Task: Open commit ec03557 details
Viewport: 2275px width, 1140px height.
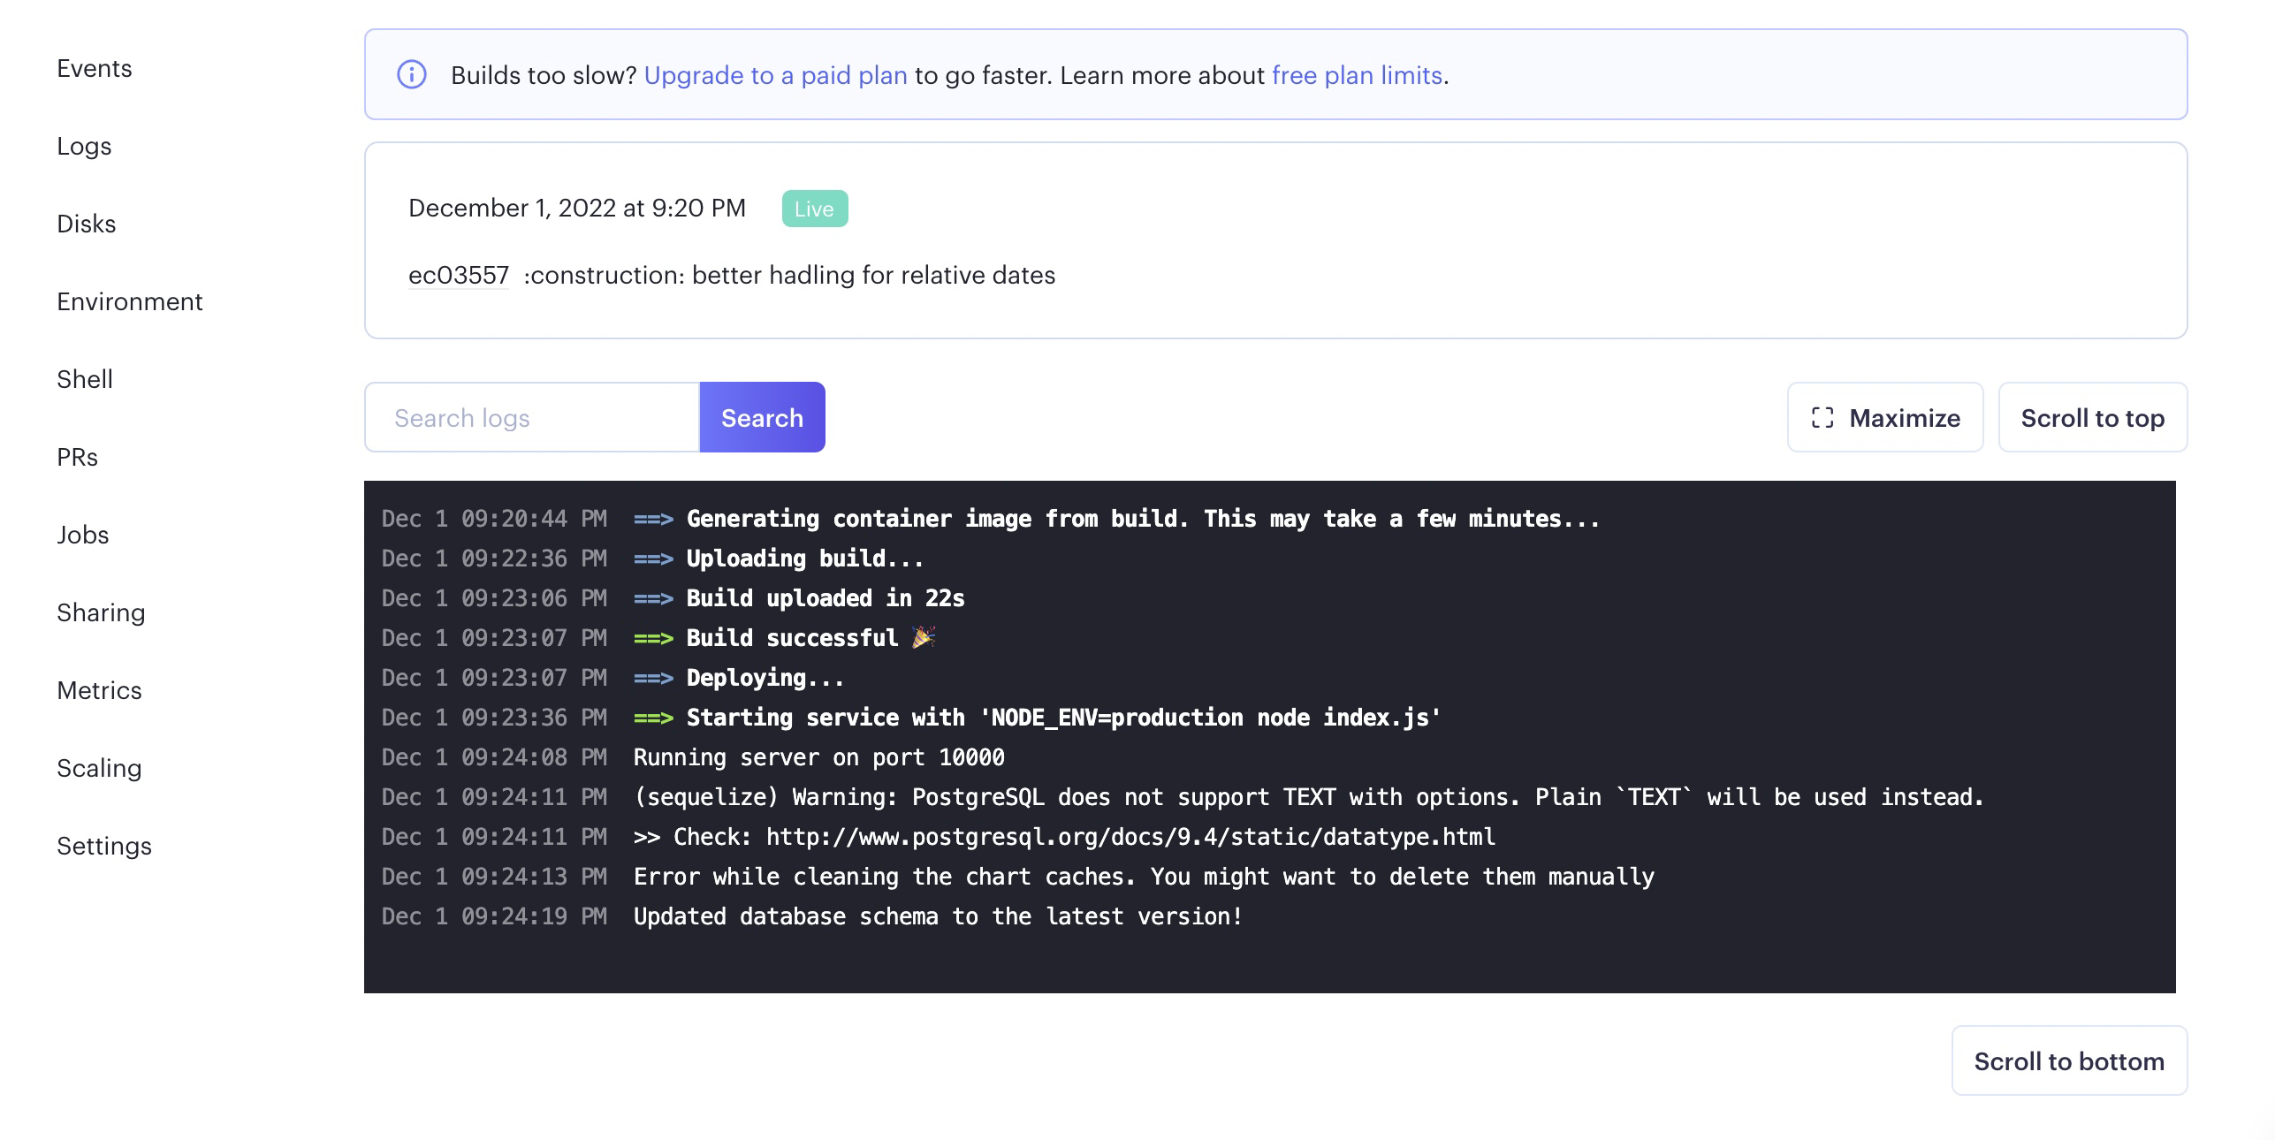Action: 458,274
